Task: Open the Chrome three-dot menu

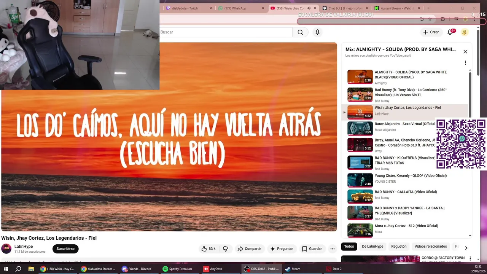Action: click(x=474, y=19)
